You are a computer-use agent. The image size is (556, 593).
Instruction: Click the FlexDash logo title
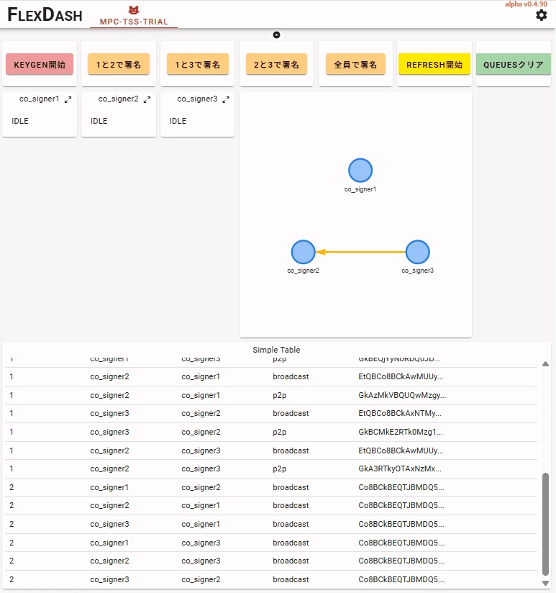(45, 14)
